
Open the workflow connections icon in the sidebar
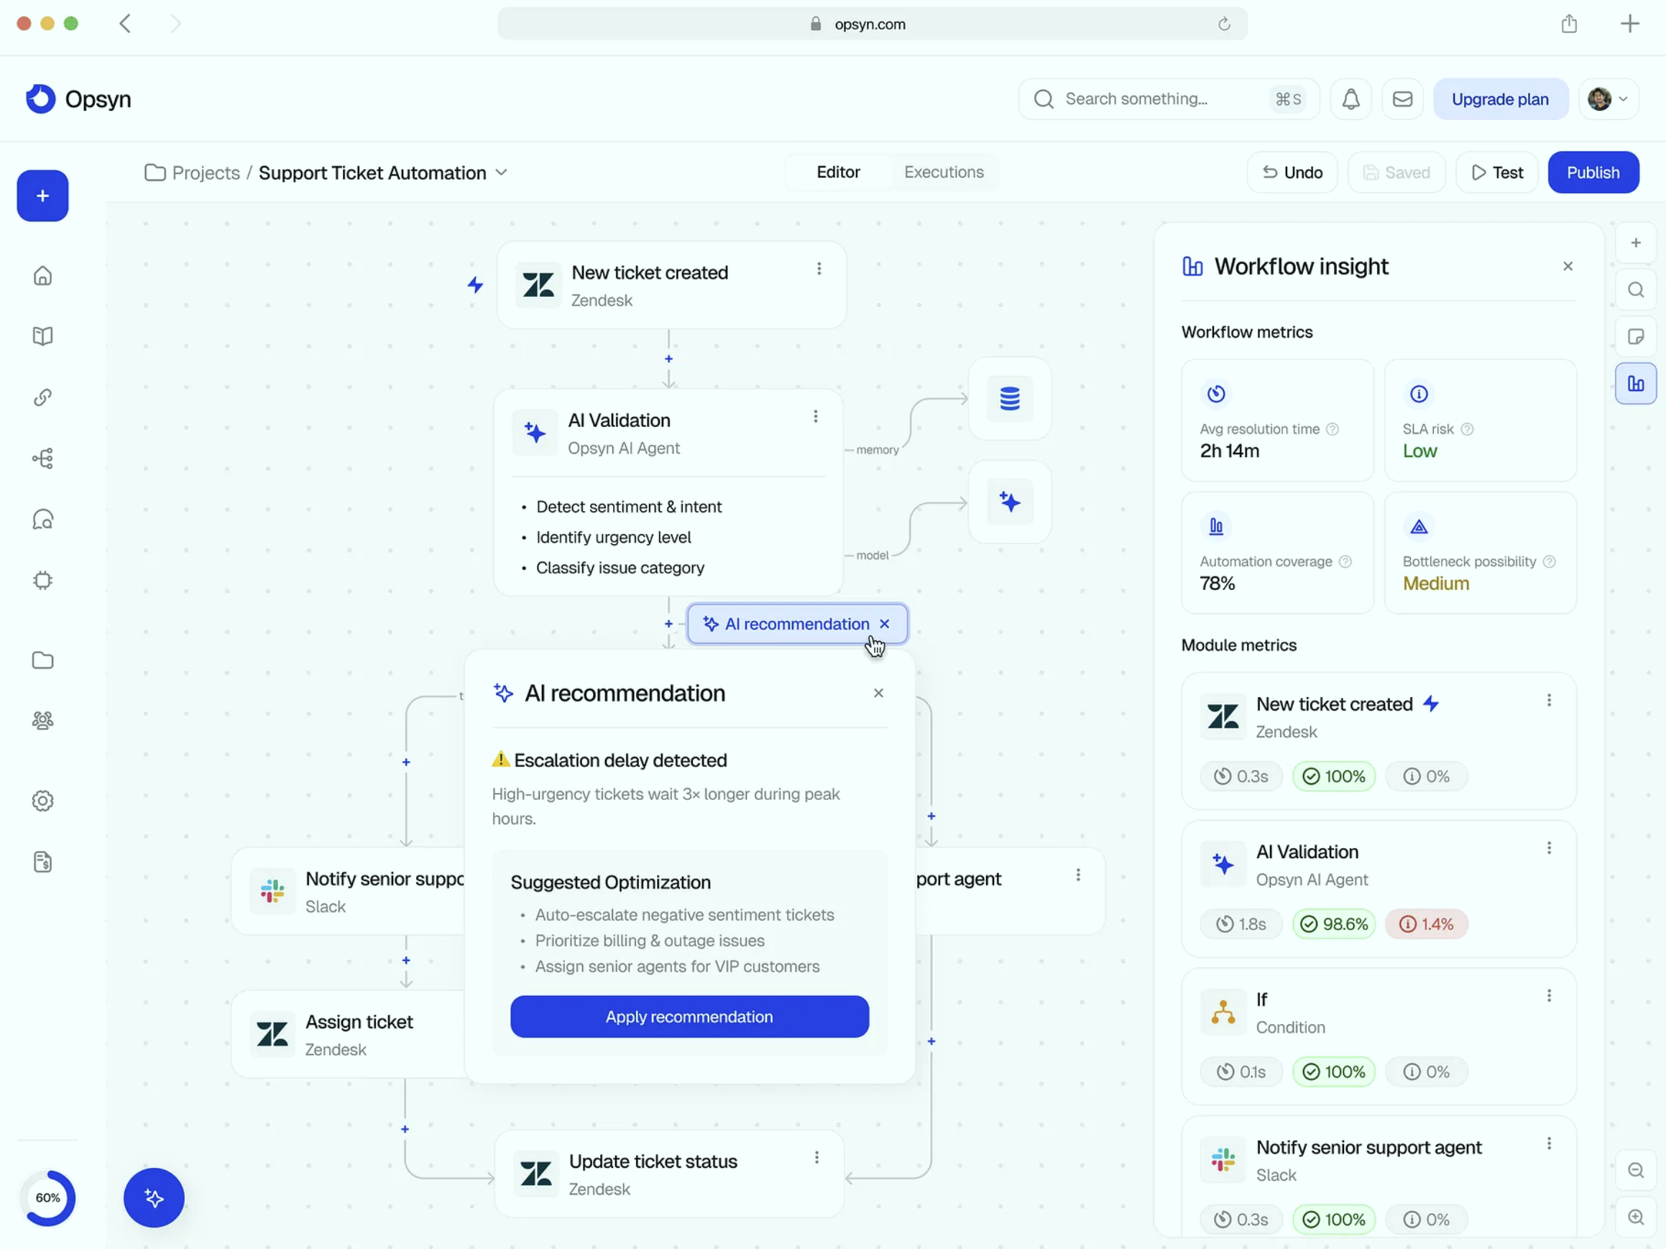[x=43, y=458]
